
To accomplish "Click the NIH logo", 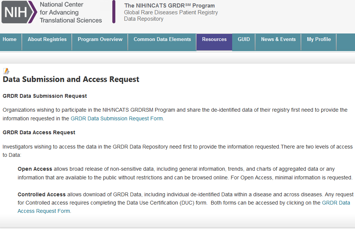I will pos(19,12).
